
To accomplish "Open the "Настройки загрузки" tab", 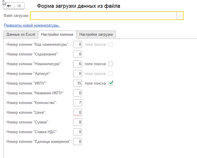I will coord(96,35).
